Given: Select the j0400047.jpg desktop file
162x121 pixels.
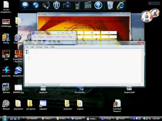Looking at the screenshot, I should [18, 89].
